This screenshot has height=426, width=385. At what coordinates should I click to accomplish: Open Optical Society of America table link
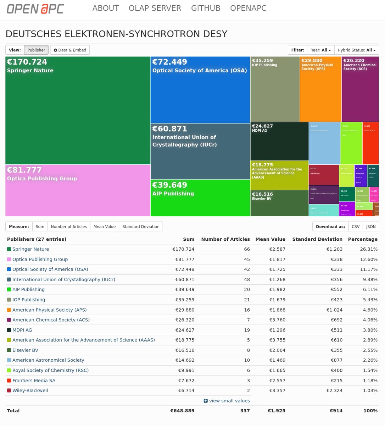pos(50,269)
